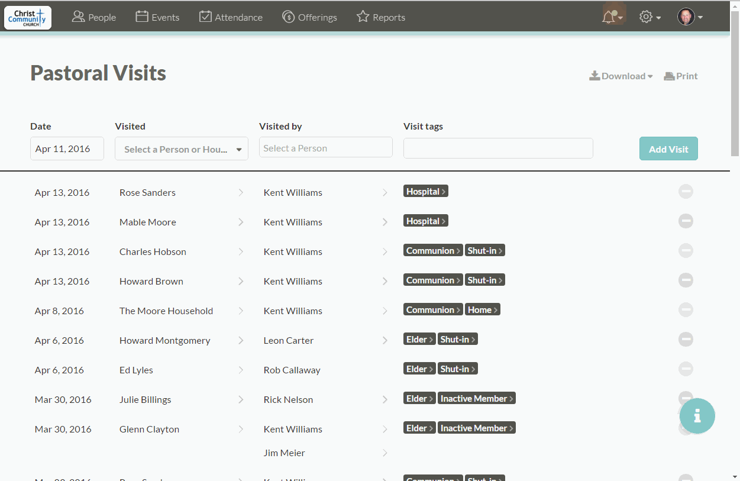
Task: Open the Select a Person or Household dropdown
Action: tap(181, 148)
